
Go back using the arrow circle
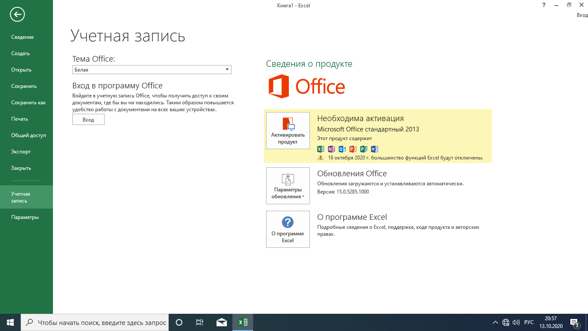pyautogui.click(x=17, y=15)
